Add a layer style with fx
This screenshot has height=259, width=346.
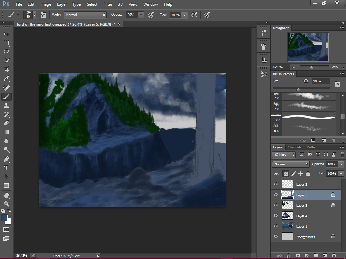tap(289, 256)
